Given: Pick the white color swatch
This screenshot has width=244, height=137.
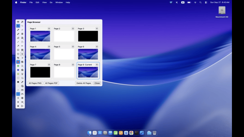Looking at the screenshot, I should pos(18,78).
